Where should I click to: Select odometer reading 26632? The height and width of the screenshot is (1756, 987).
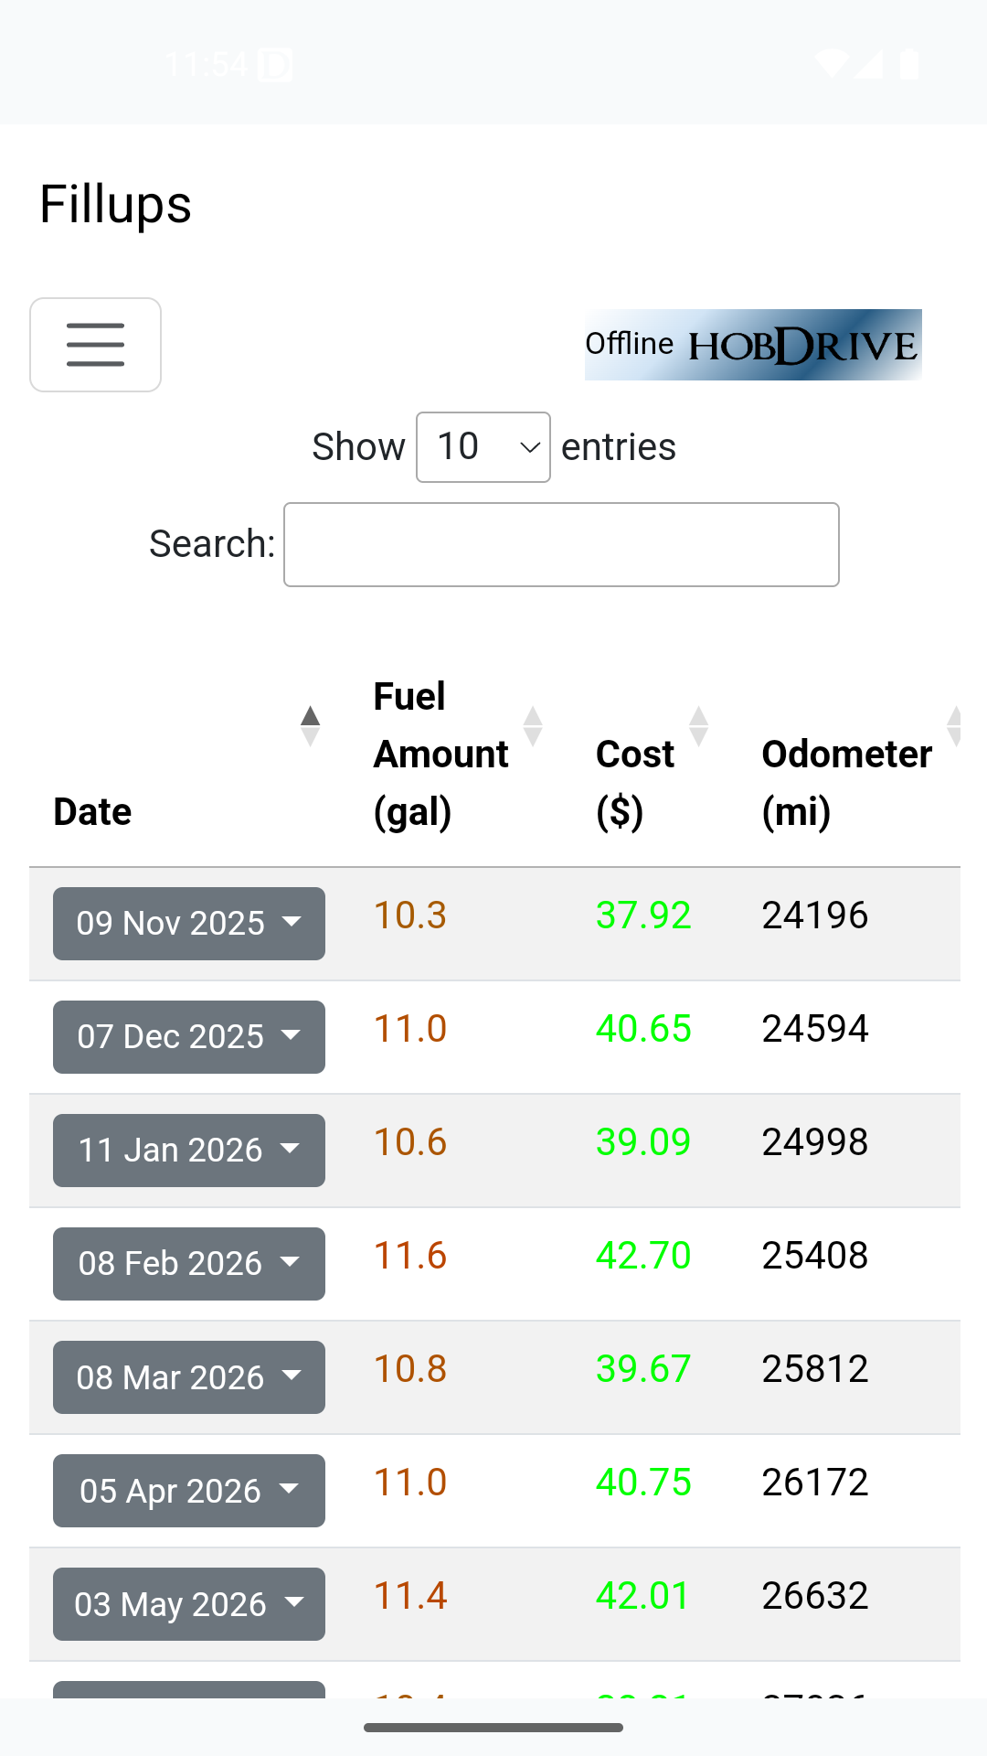[815, 1596]
